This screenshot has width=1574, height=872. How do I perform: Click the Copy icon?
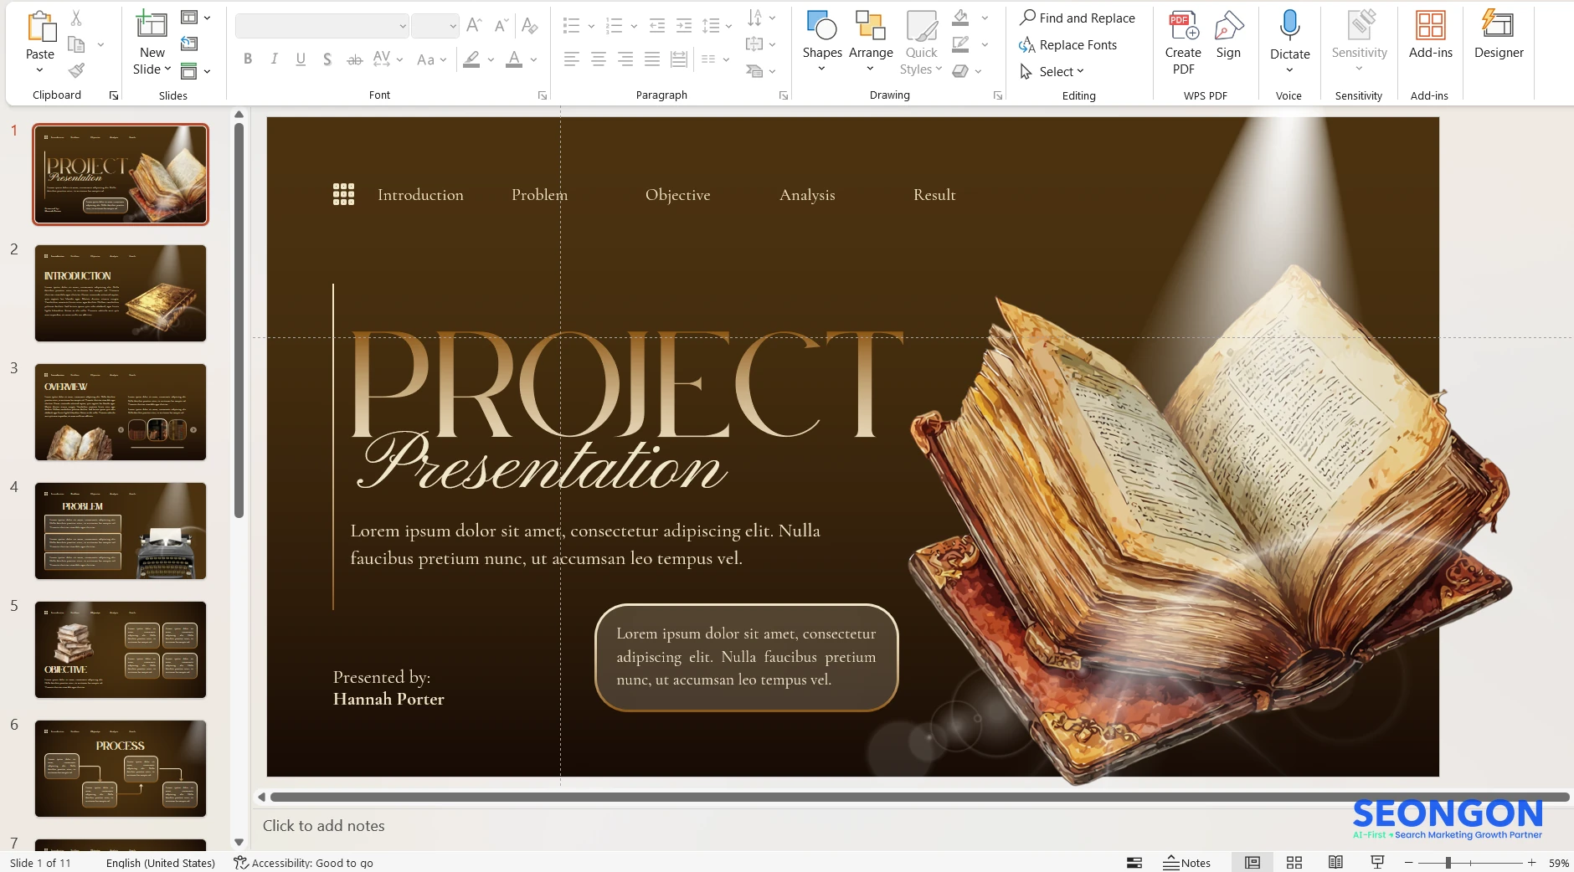(76, 44)
